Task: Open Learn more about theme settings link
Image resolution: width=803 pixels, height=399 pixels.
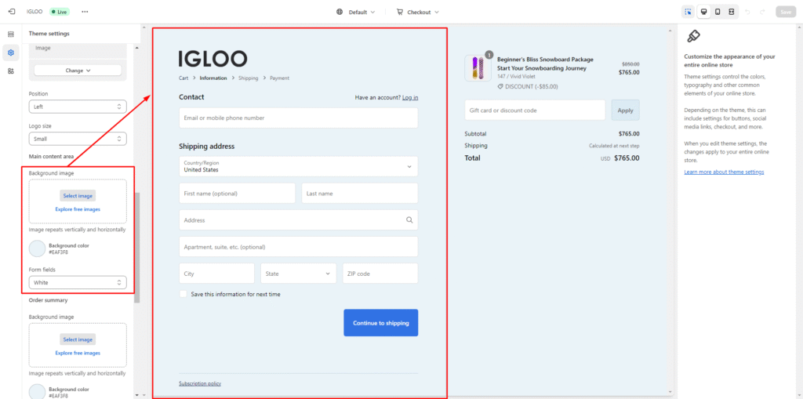Action: [x=723, y=172]
